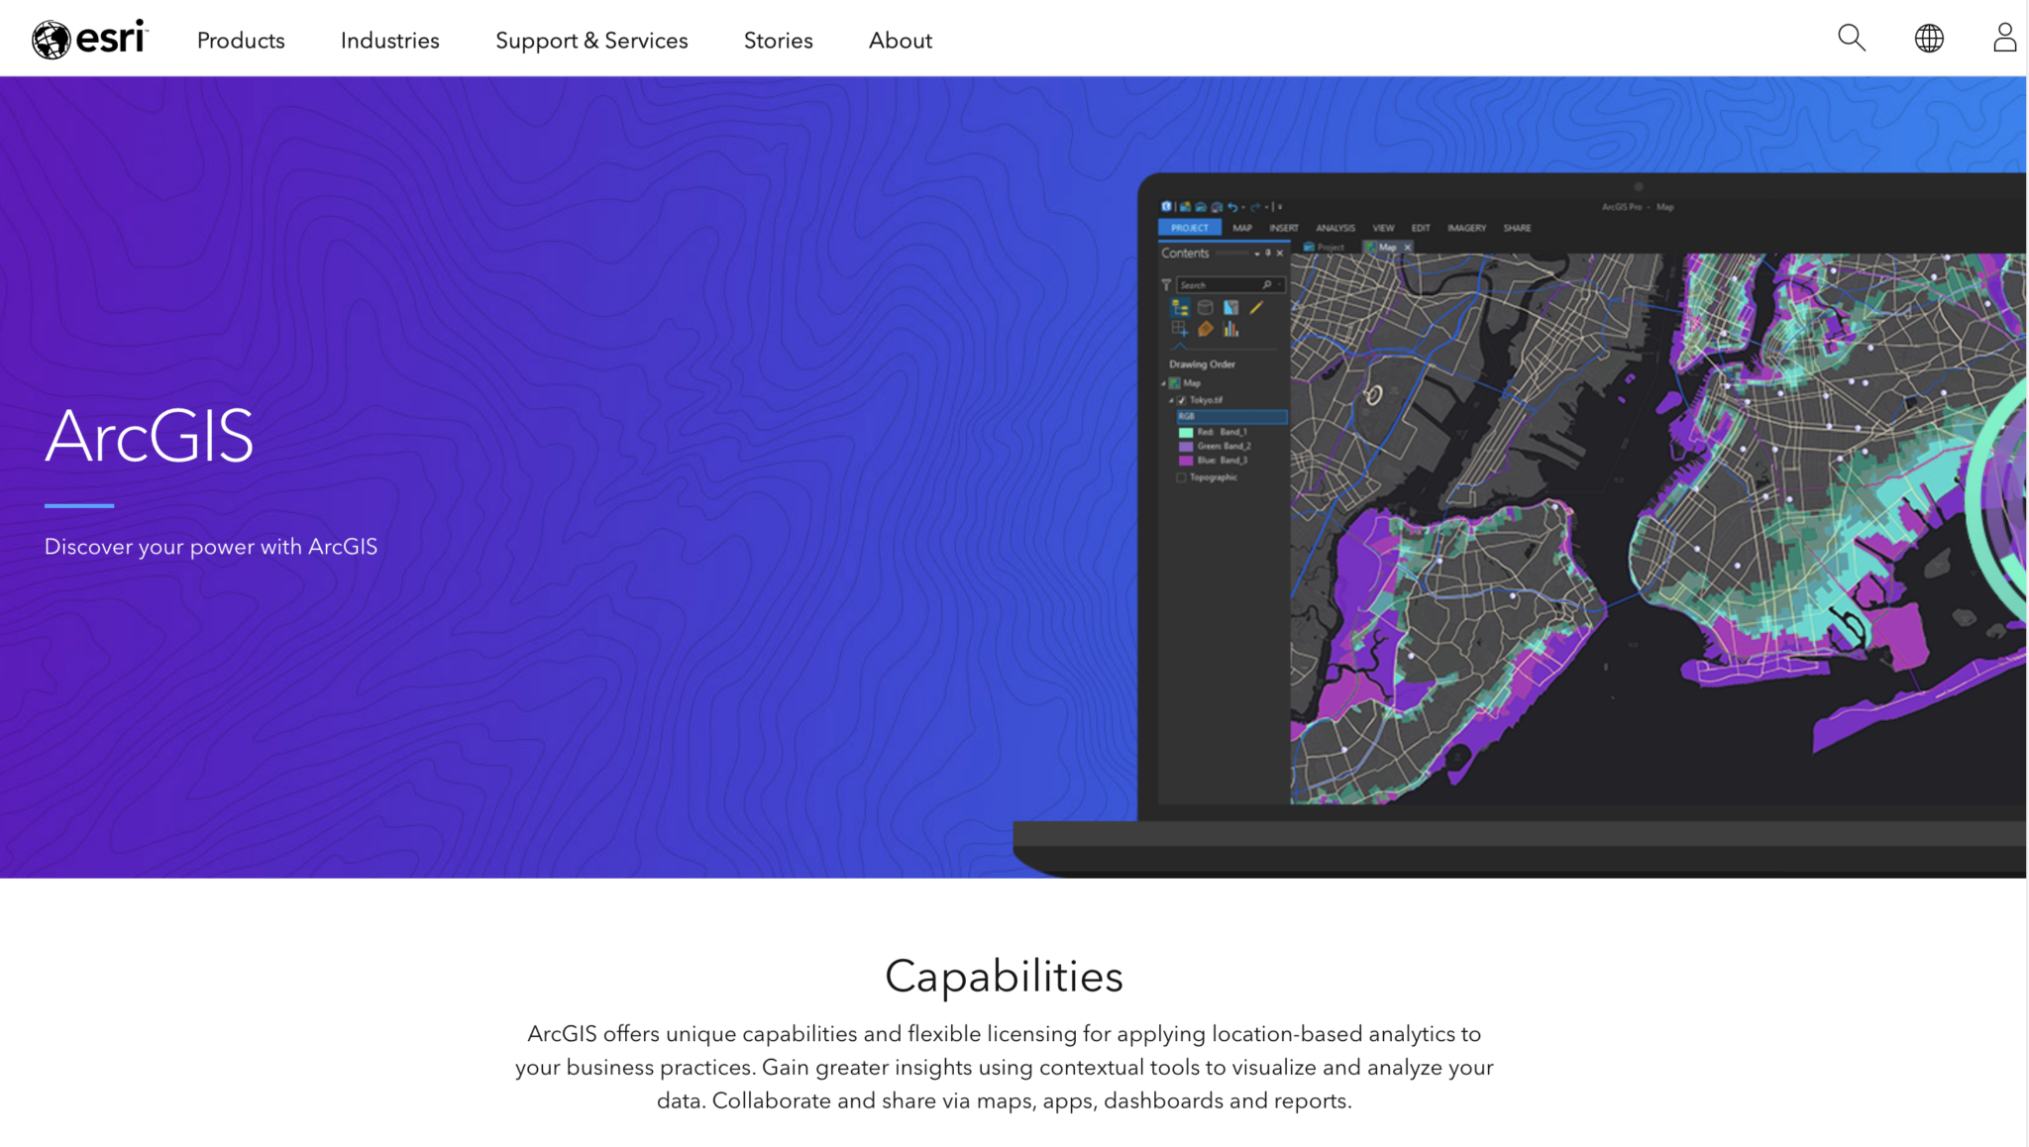Click the globe language icon in the navbar
Image resolution: width=2029 pixels, height=1147 pixels.
click(x=1928, y=38)
